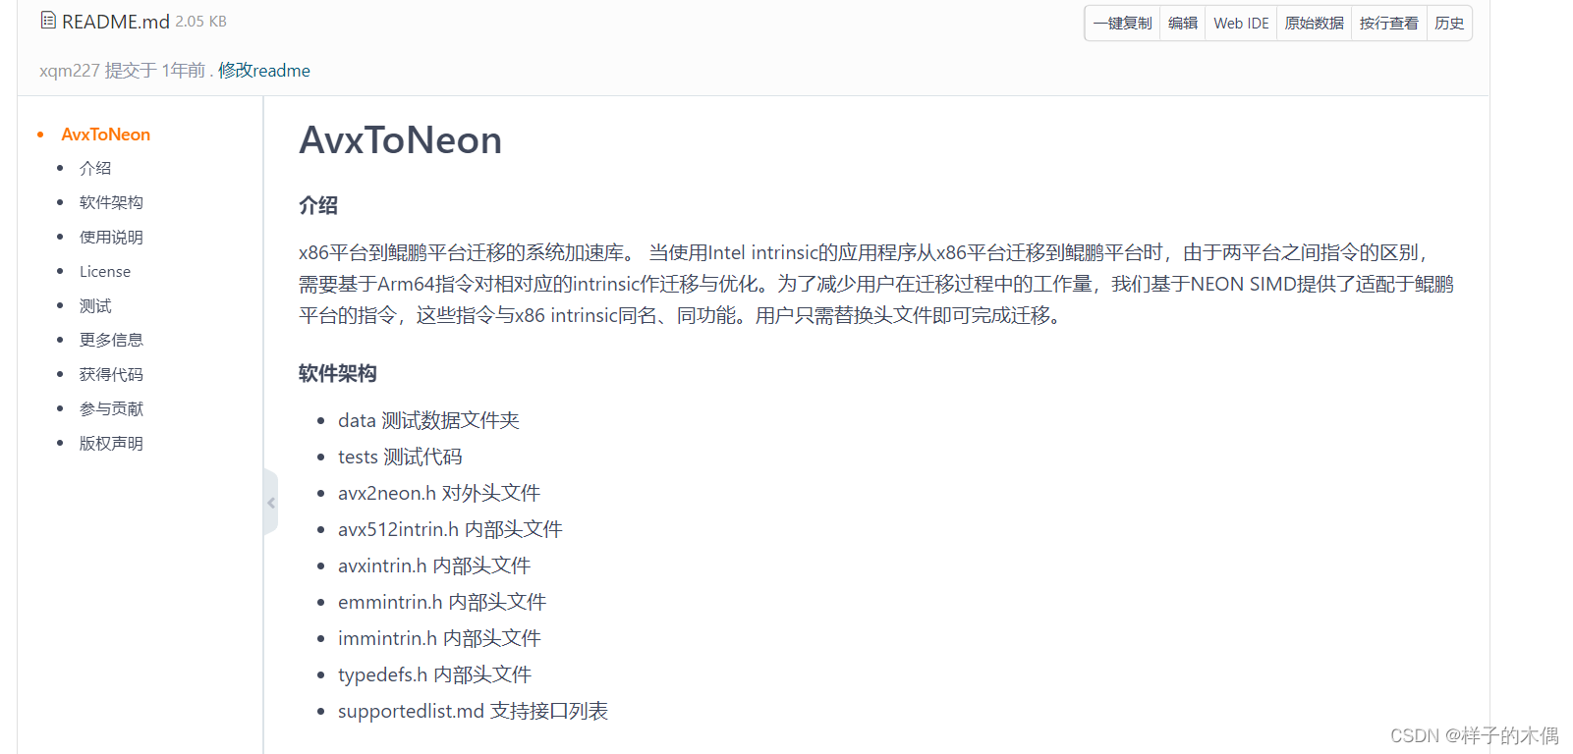Image resolution: width=1573 pixels, height=754 pixels.
Task: Select the 'tests 测试代码' list item
Action: [400, 458]
